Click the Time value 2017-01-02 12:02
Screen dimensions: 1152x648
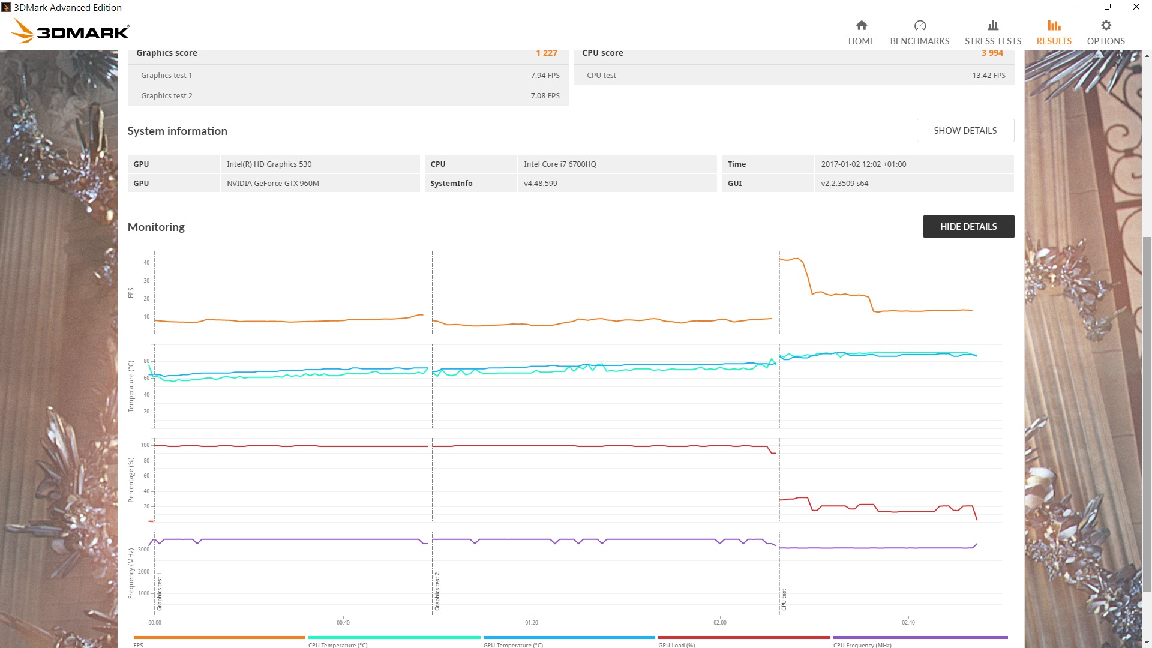[x=914, y=164]
